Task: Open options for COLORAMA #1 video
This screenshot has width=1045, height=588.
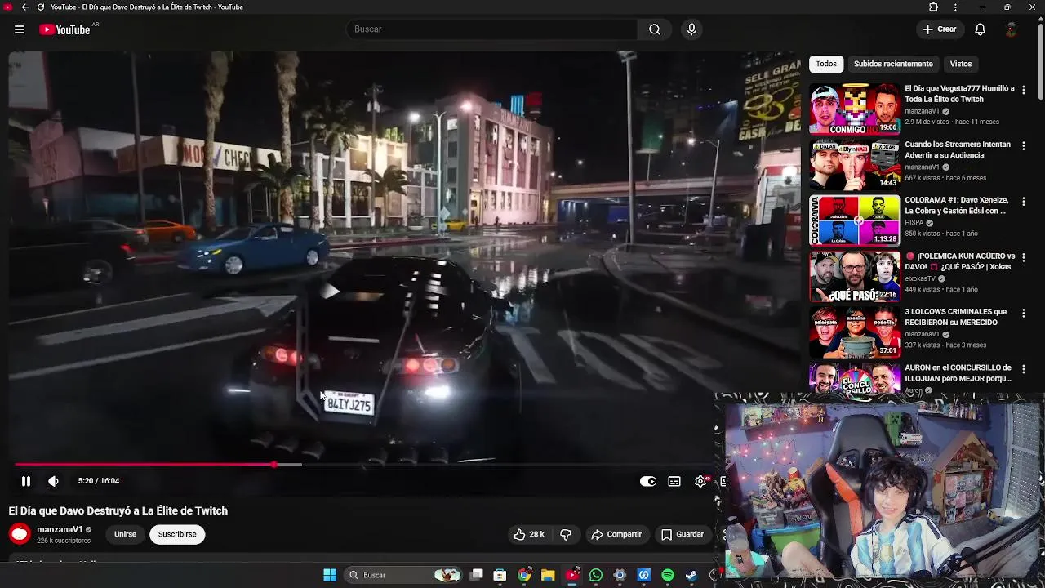Action: (1024, 201)
